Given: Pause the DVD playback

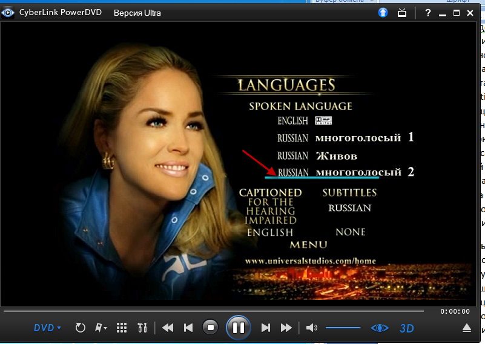Looking at the screenshot, I should (x=238, y=327).
